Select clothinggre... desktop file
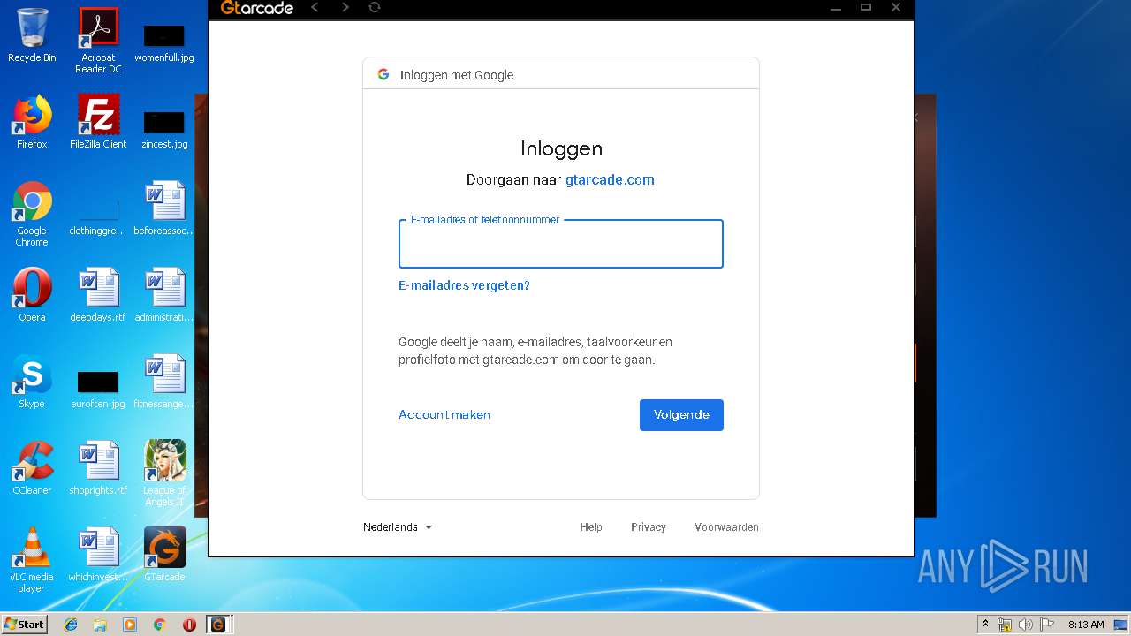 [x=98, y=217]
